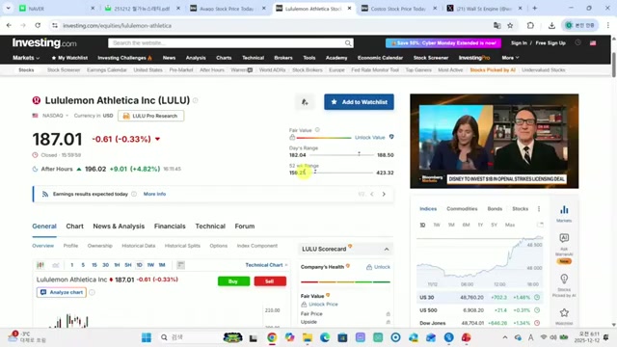Go to previous news banner item
617x347 pixels.
[x=372, y=194]
